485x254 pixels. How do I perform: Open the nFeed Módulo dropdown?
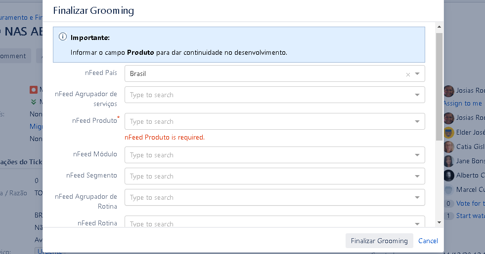tap(418, 155)
